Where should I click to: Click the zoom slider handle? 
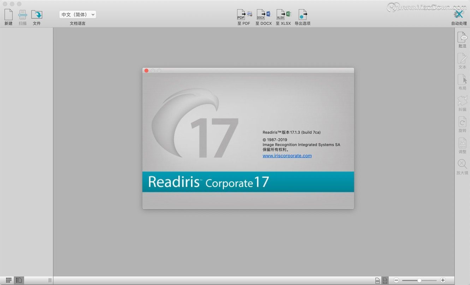click(419, 280)
